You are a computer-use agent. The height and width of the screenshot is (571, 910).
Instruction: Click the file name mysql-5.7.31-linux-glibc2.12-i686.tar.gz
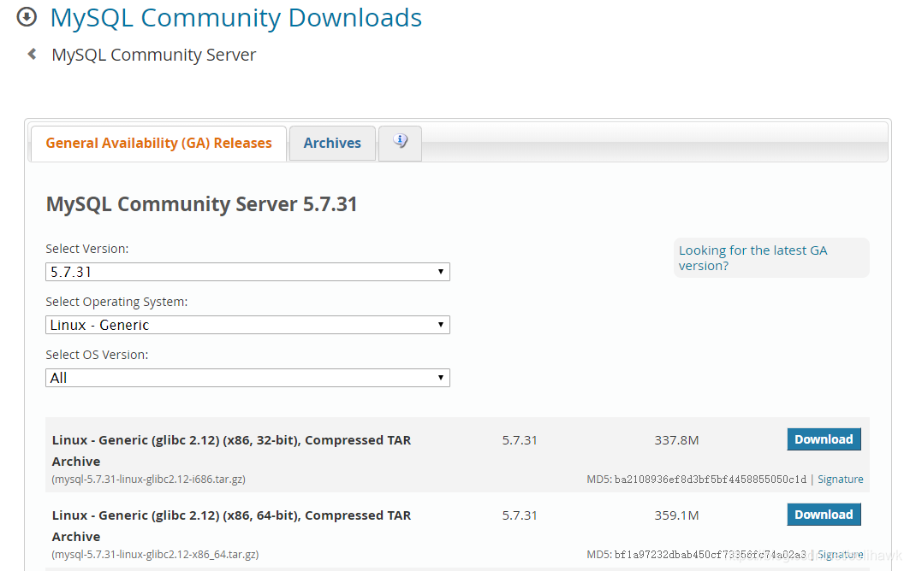149,480
